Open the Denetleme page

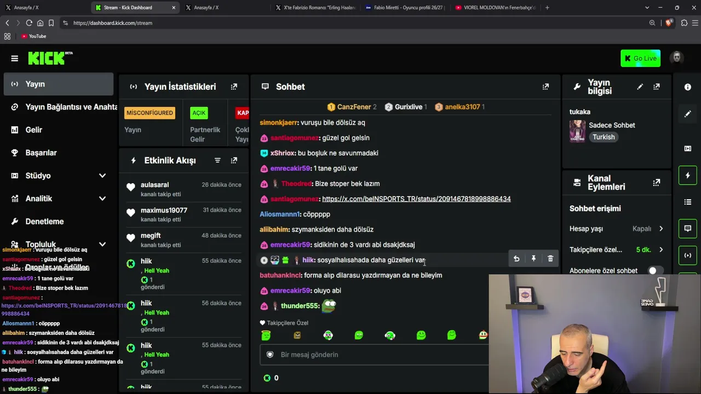pos(58,222)
